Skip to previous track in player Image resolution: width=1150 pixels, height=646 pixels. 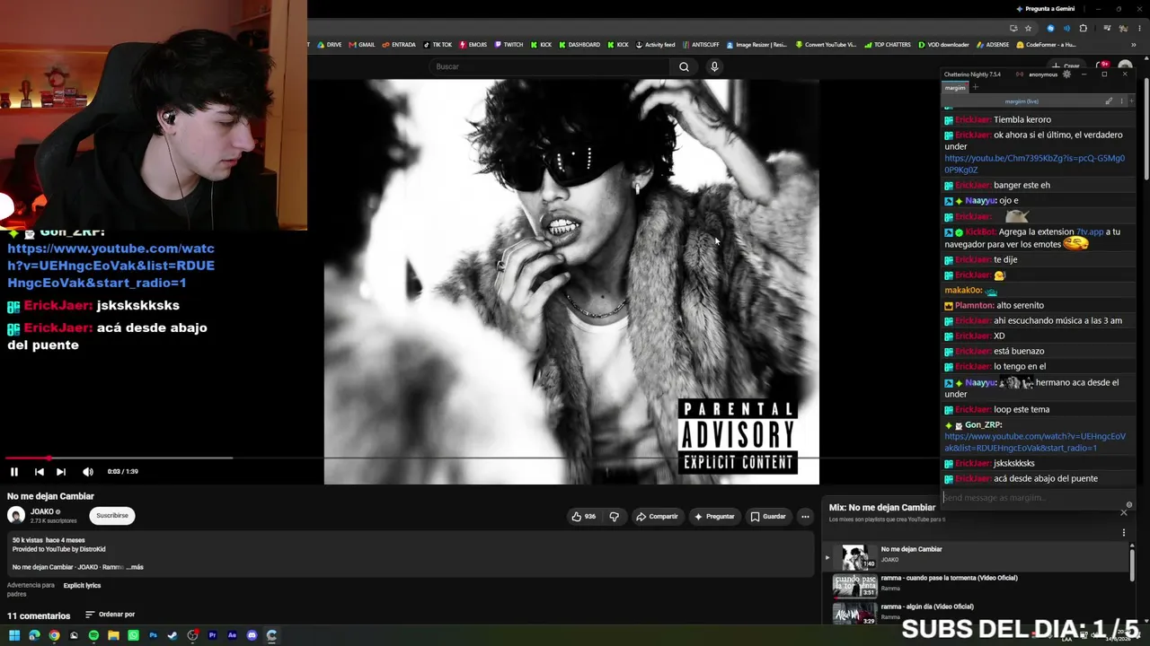(x=40, y=472)
